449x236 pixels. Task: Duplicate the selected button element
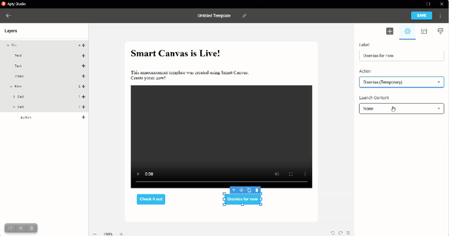coord(249,190)
